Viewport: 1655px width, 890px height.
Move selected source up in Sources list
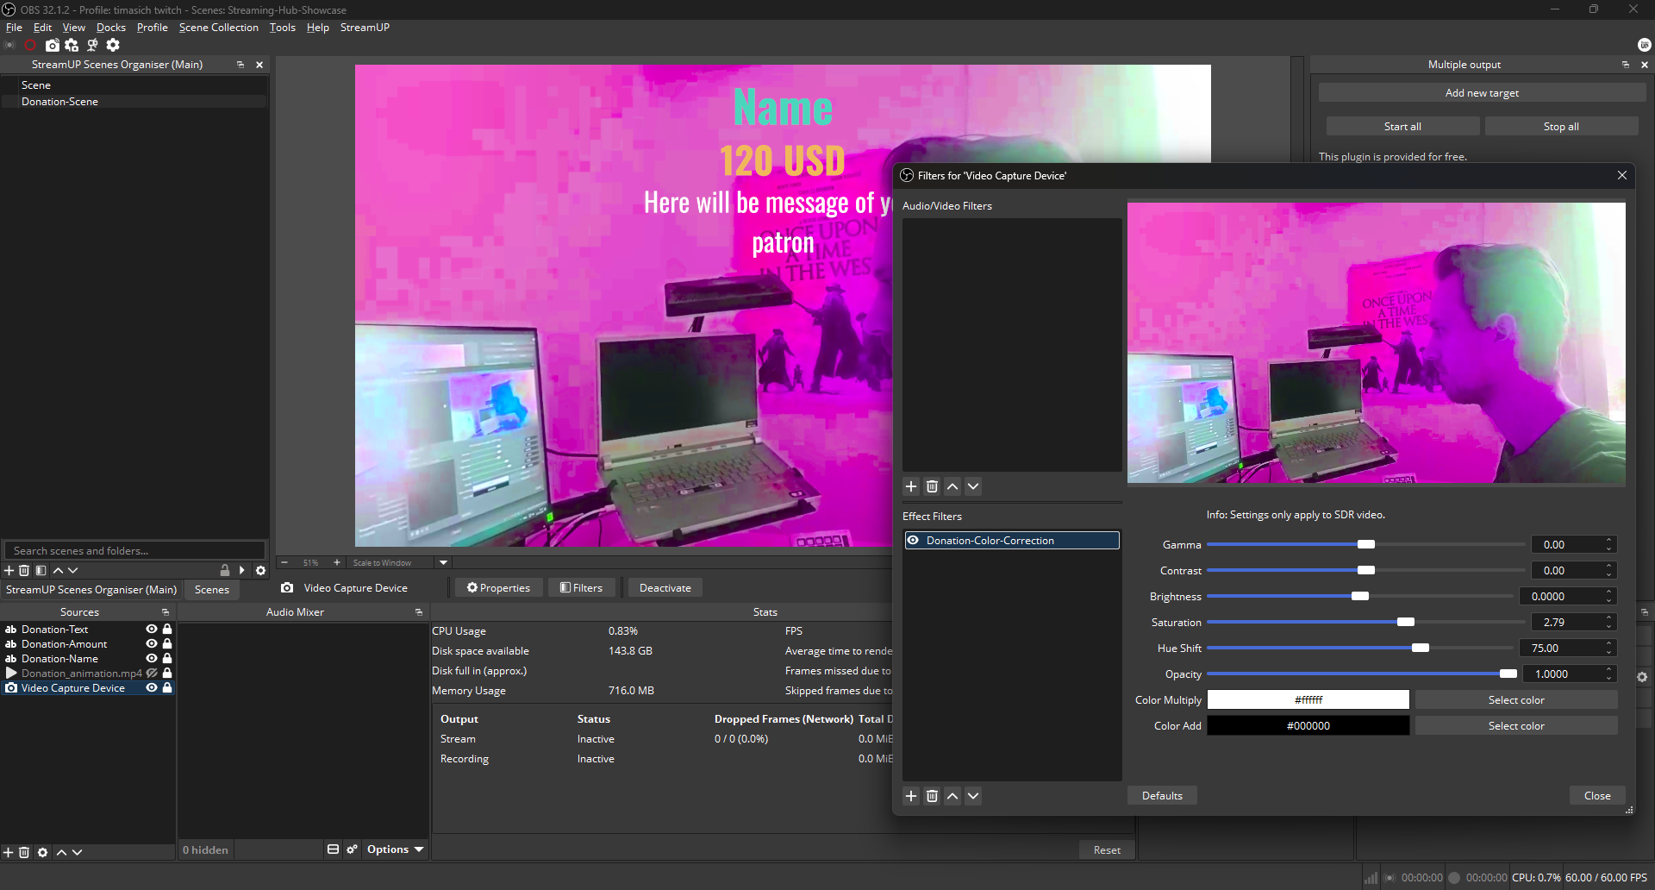point(61,852)
